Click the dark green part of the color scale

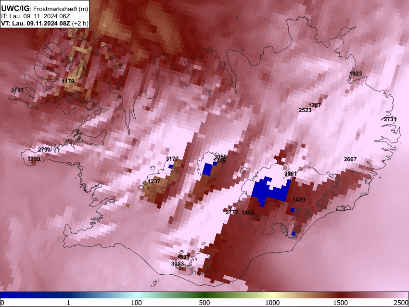(x=204, y=295)
